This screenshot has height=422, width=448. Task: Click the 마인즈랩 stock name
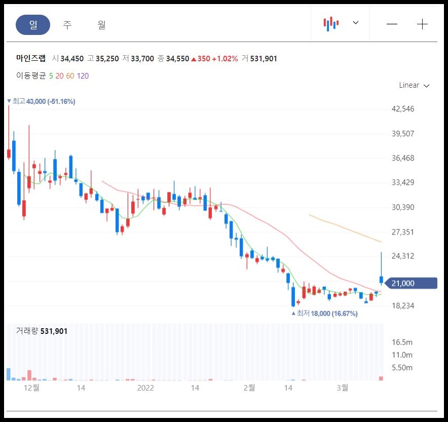(31, 58)
